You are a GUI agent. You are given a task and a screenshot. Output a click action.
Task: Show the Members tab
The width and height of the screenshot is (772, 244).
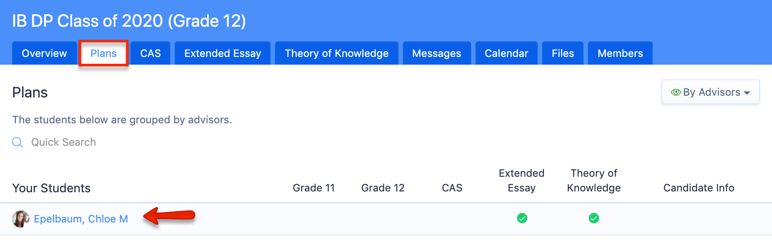pos(620,53)
